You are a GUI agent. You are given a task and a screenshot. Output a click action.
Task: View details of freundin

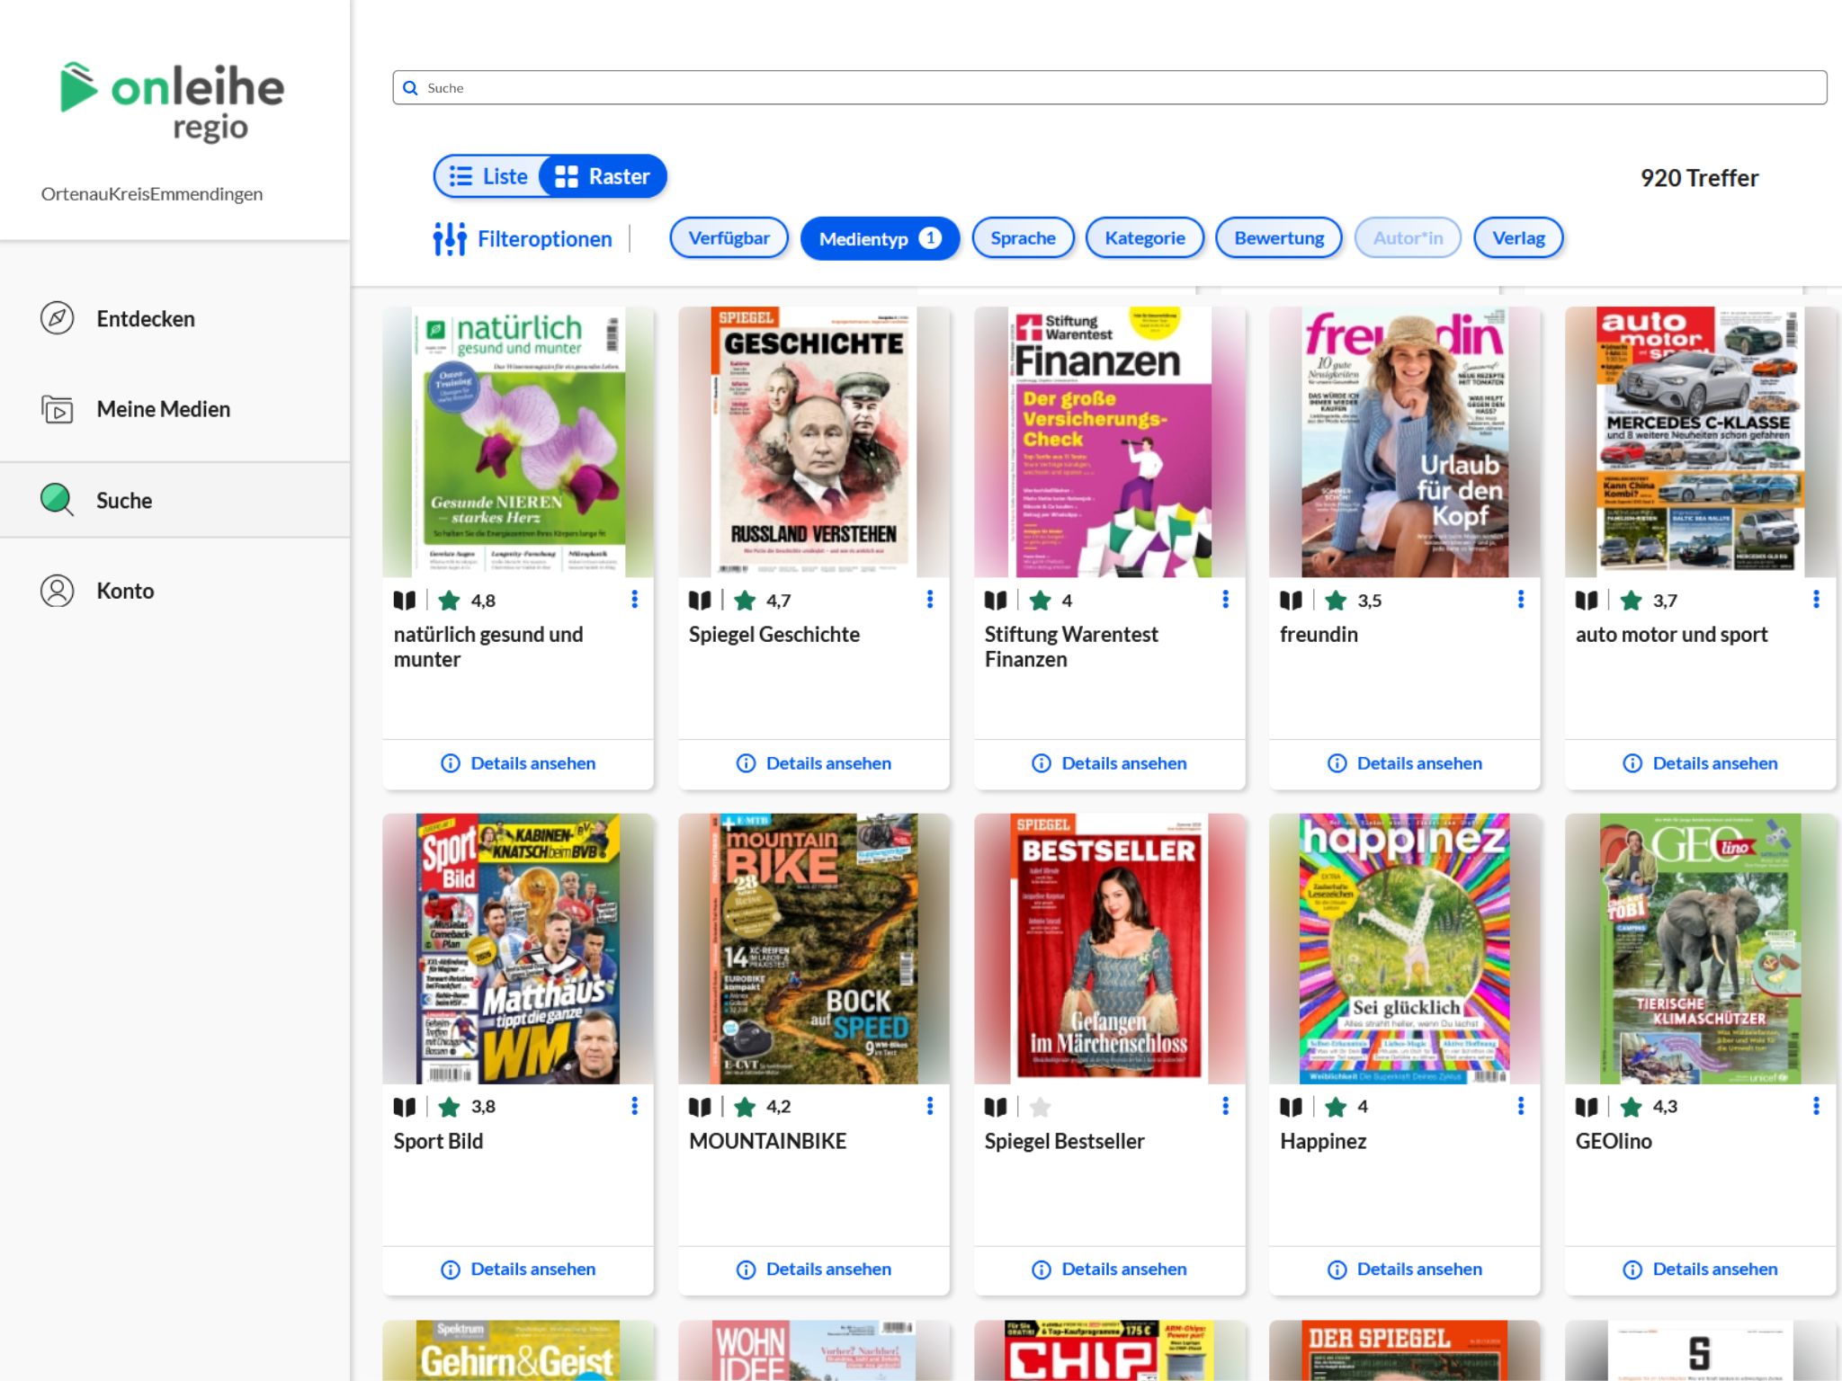point(1405,763)
